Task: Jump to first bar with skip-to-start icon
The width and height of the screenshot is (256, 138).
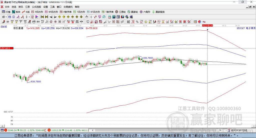Action: [42, 17]
